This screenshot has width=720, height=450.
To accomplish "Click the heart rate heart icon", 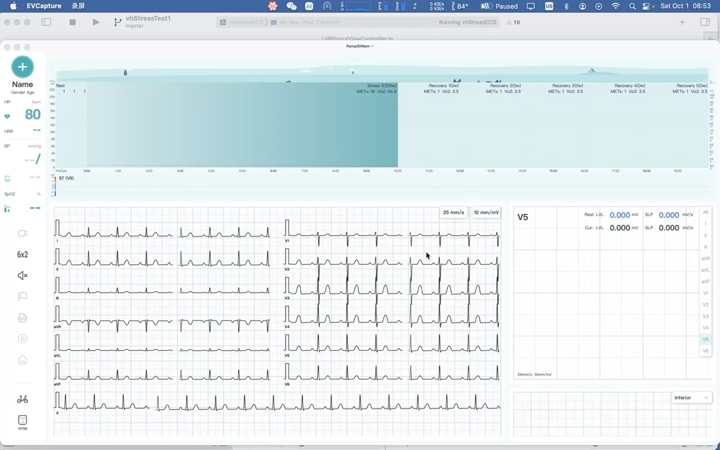I will [7, 116].
